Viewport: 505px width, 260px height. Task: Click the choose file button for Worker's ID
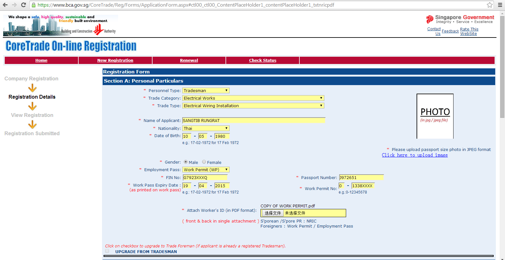(273, 213)
